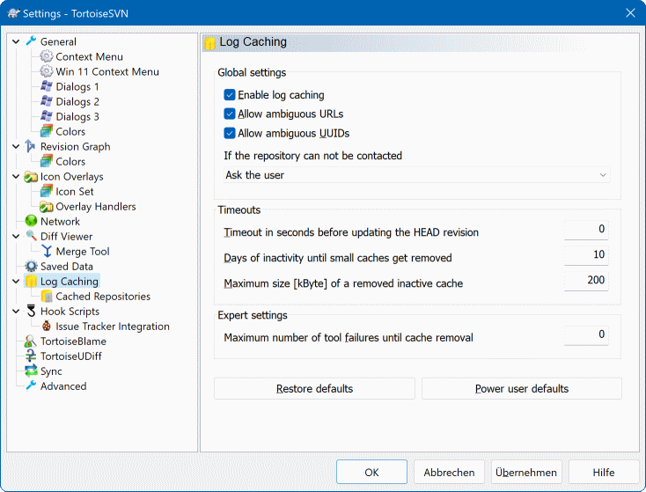
Task: Collapse the Diff Viewer tree node
Action: [16, 237]
